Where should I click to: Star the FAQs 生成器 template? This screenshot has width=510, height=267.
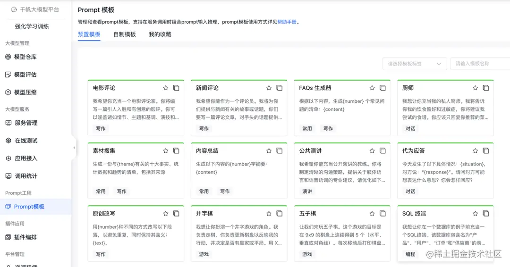coord(372,88)
